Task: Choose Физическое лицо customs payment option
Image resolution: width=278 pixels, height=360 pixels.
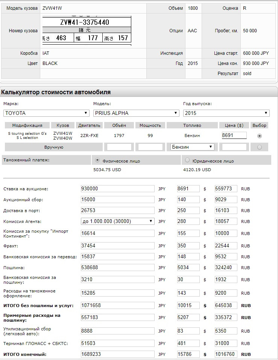Action: tap(97, 160)
